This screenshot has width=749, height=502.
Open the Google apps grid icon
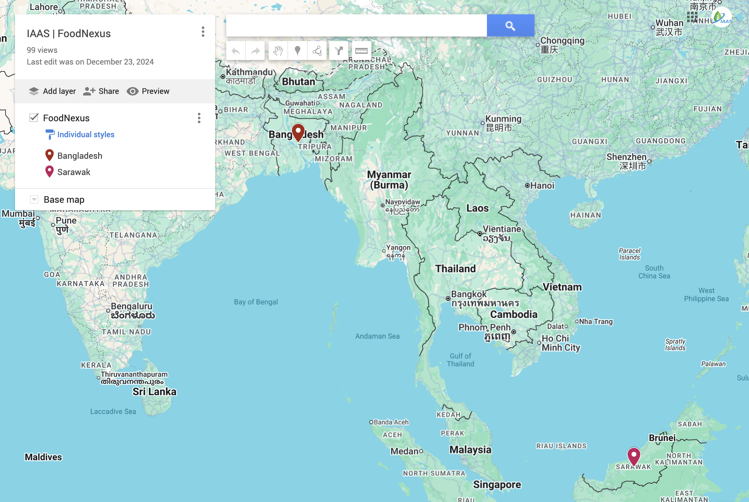[692, 17]
